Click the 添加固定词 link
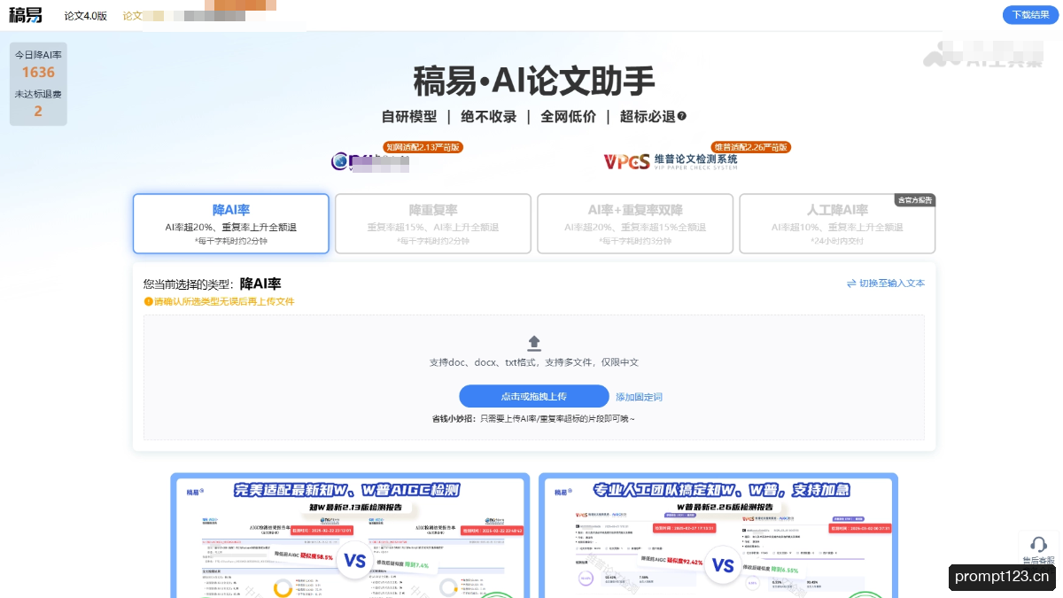This screenshot has height=598, width=1063. [639, 397]
